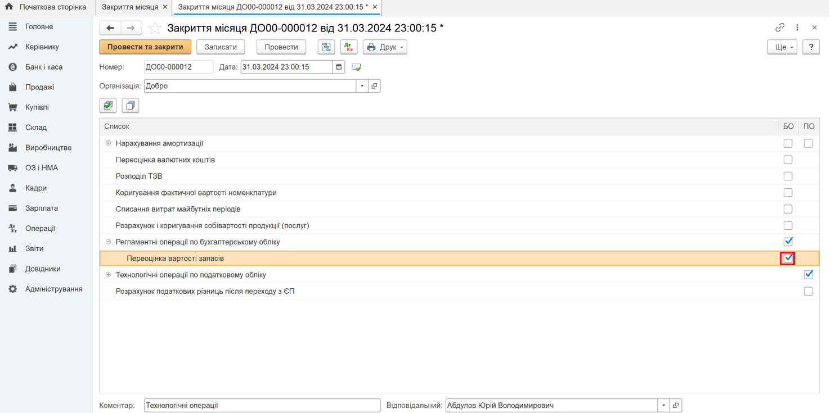Open the date calendar picker

click(339, 67)
